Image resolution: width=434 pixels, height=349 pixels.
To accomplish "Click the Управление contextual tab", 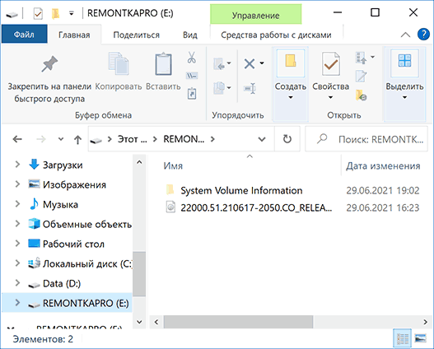I will tap(255, 15).
